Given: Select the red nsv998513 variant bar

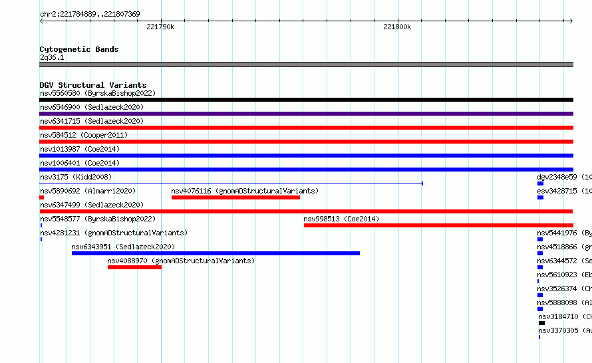Looking at the screenshot, I should (x=439, y=225).
